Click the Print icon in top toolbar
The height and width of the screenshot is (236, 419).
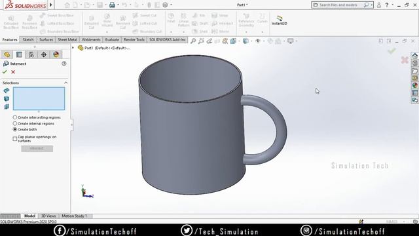112,5
